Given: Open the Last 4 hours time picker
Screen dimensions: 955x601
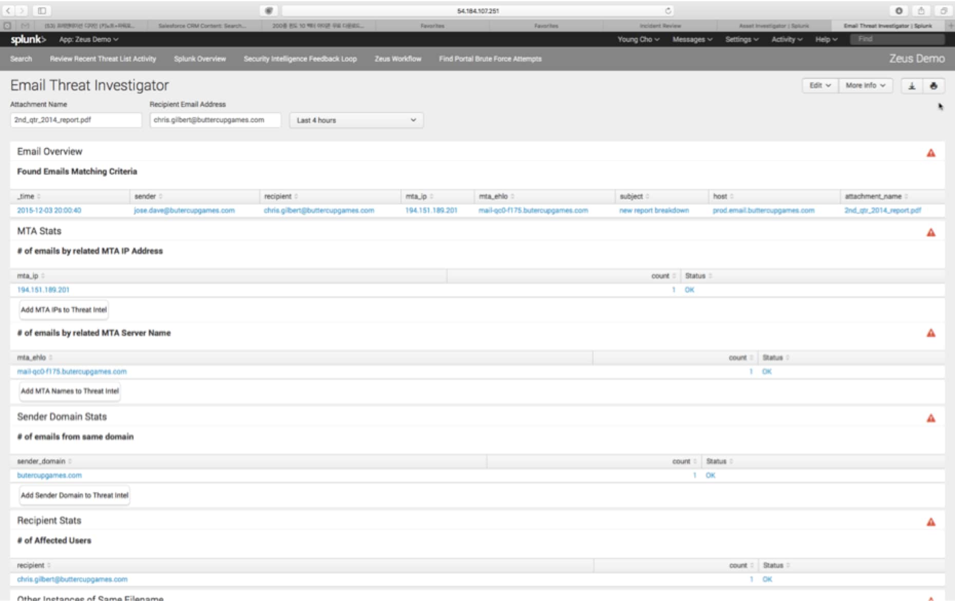Looking at the screenshot, I should [356, 120].
